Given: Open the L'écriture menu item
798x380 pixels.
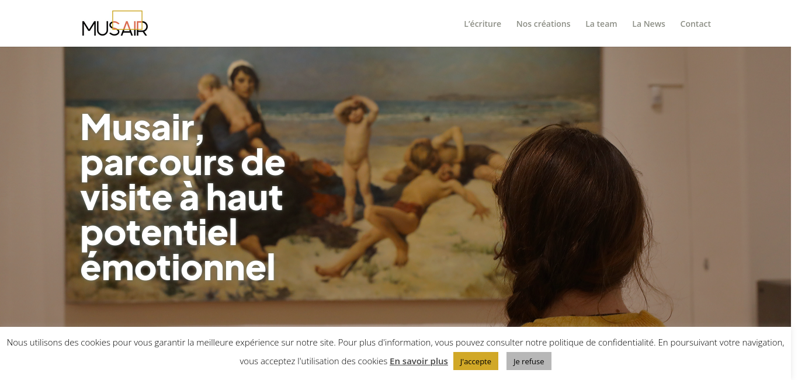Looking at the screenshot, I should 483,24.
